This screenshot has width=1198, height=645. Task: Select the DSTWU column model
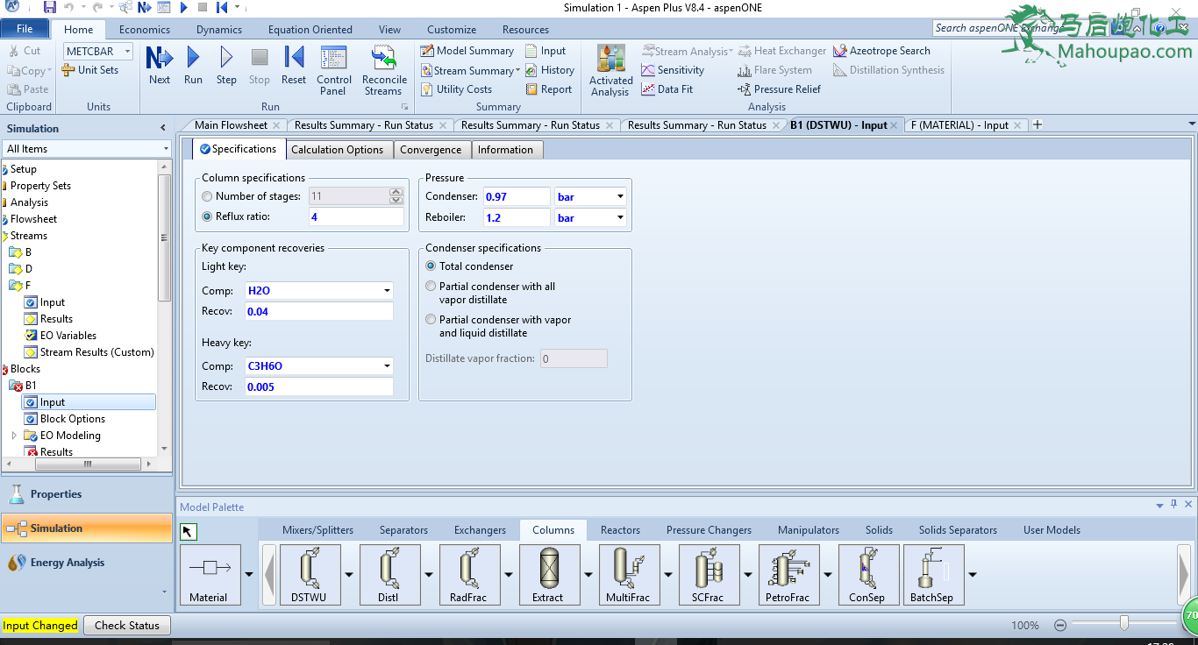coord(309,575)
